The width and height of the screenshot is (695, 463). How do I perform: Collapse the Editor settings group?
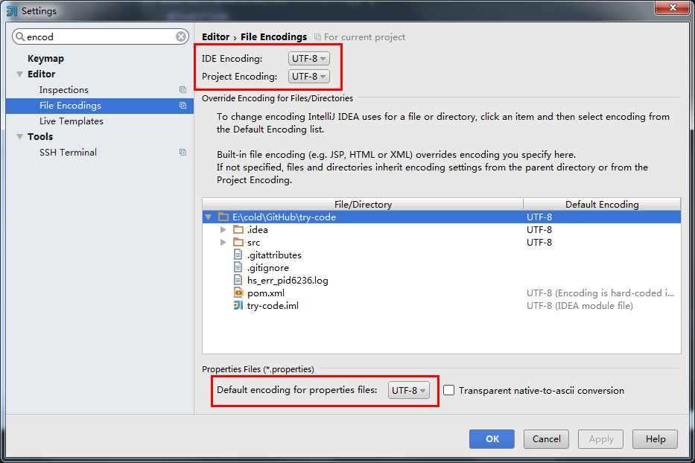[19, 74]
